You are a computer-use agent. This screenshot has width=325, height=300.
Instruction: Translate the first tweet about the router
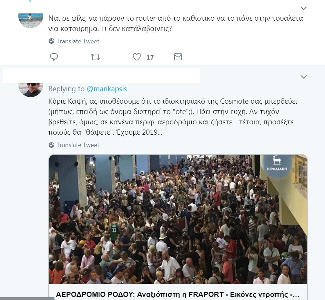coord(78,41)
